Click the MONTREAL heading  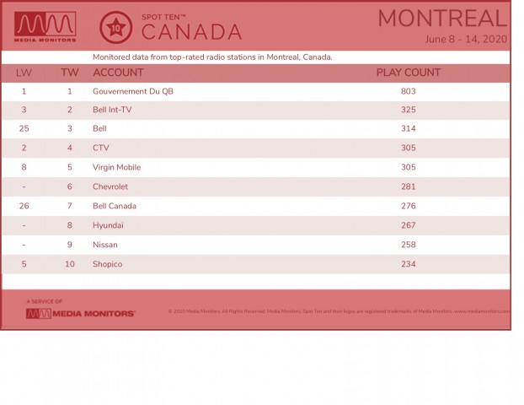(442, 19)
